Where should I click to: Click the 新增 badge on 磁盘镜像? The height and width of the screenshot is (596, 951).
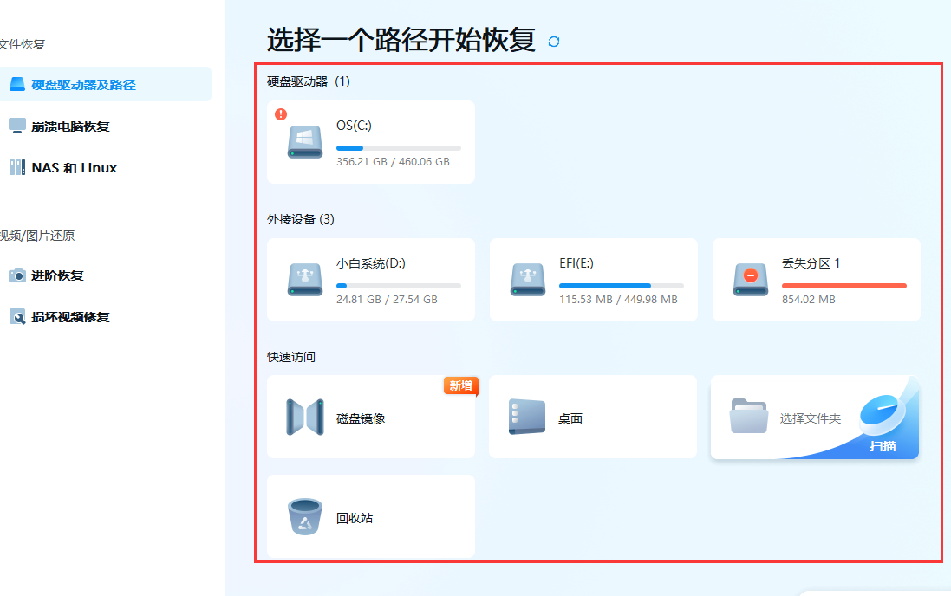(x=460, y=388)
